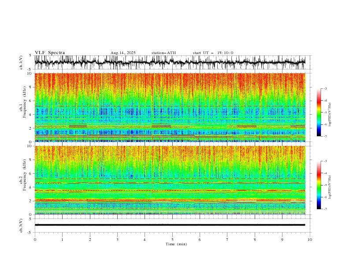349x269 pixels.
Task: Select the date text "Aug.14, 2025"
Action: click(x=123, y=53)
